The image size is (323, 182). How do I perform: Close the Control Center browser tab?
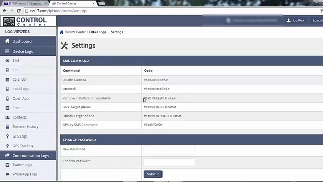[x=93, y=3]
